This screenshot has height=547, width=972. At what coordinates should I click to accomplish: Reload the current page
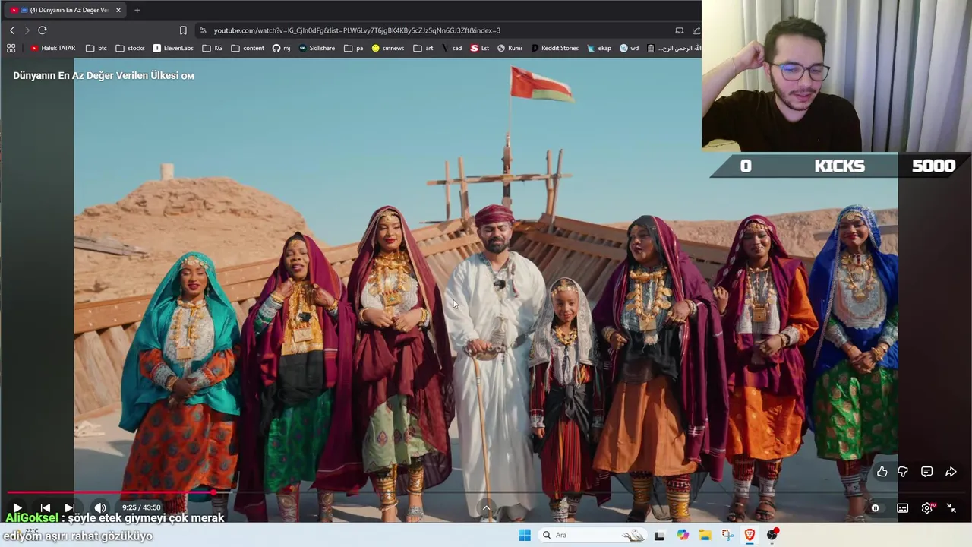43,30
